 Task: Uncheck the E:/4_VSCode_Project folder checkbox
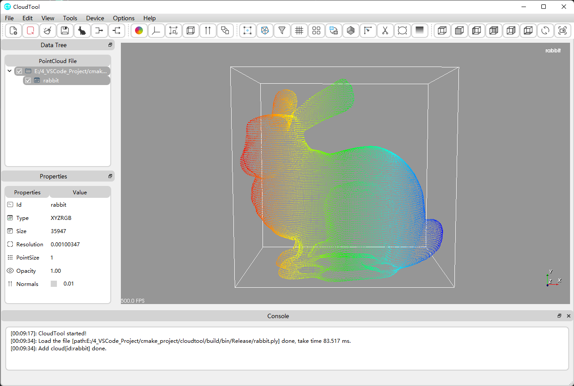coord(19,71)
